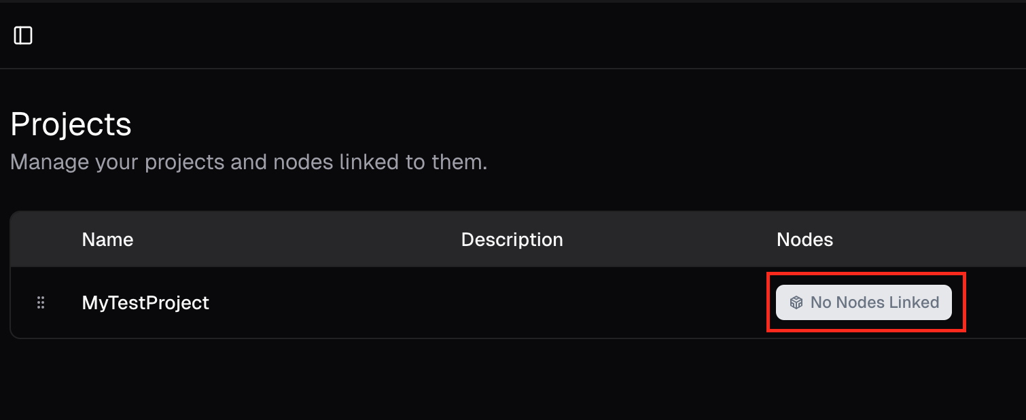This screenshot has height=420, width=1026.
Task: Click the Projects page heading
Action: pyautogui.click(x=71, y=124)
